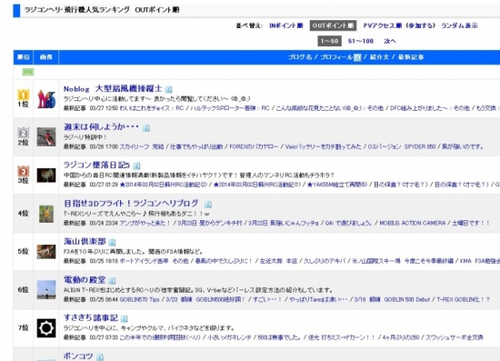This screenshot has width=500, height=361.
Task: Open profile icon beside 目指せ3Dフライト
Action: tap(208, 204)
